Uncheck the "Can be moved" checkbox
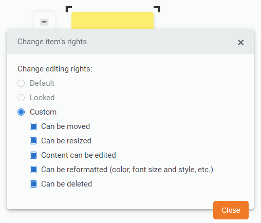The width and height of the screenshot is (261, 223). 33,126
